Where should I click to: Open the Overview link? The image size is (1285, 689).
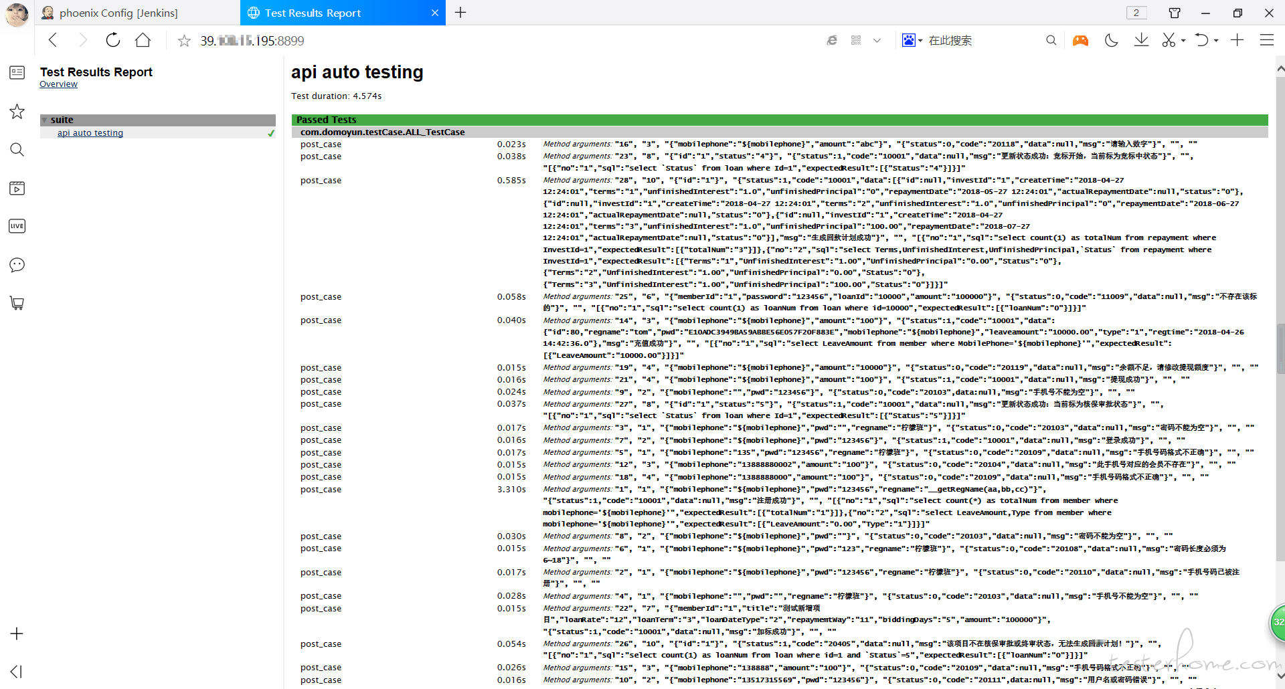tap(58, 84)
